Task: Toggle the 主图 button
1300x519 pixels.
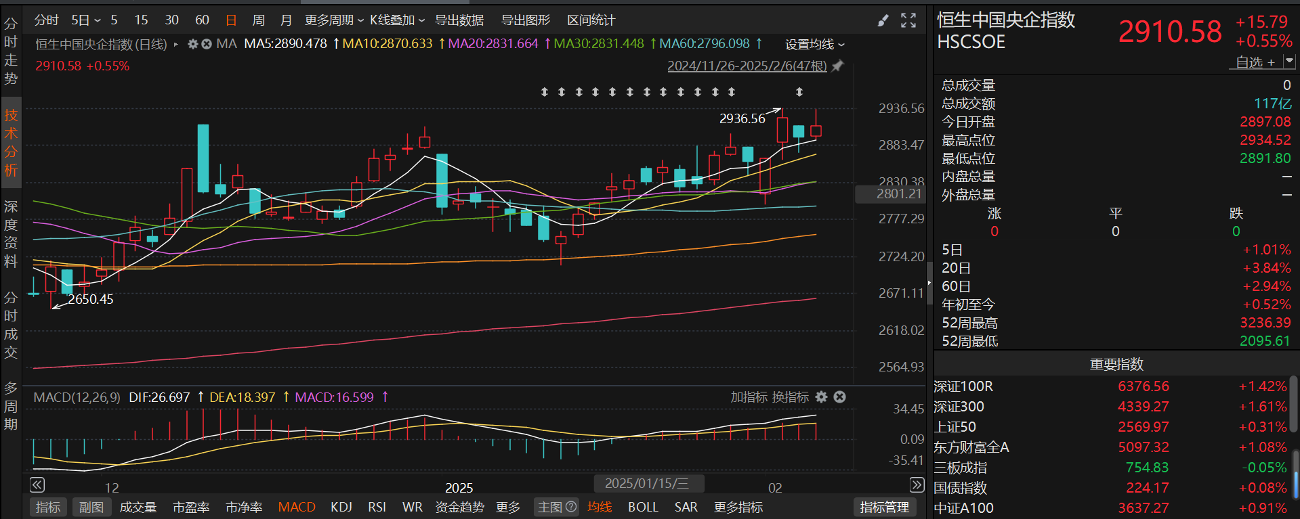Action: [x=556, y=507]
